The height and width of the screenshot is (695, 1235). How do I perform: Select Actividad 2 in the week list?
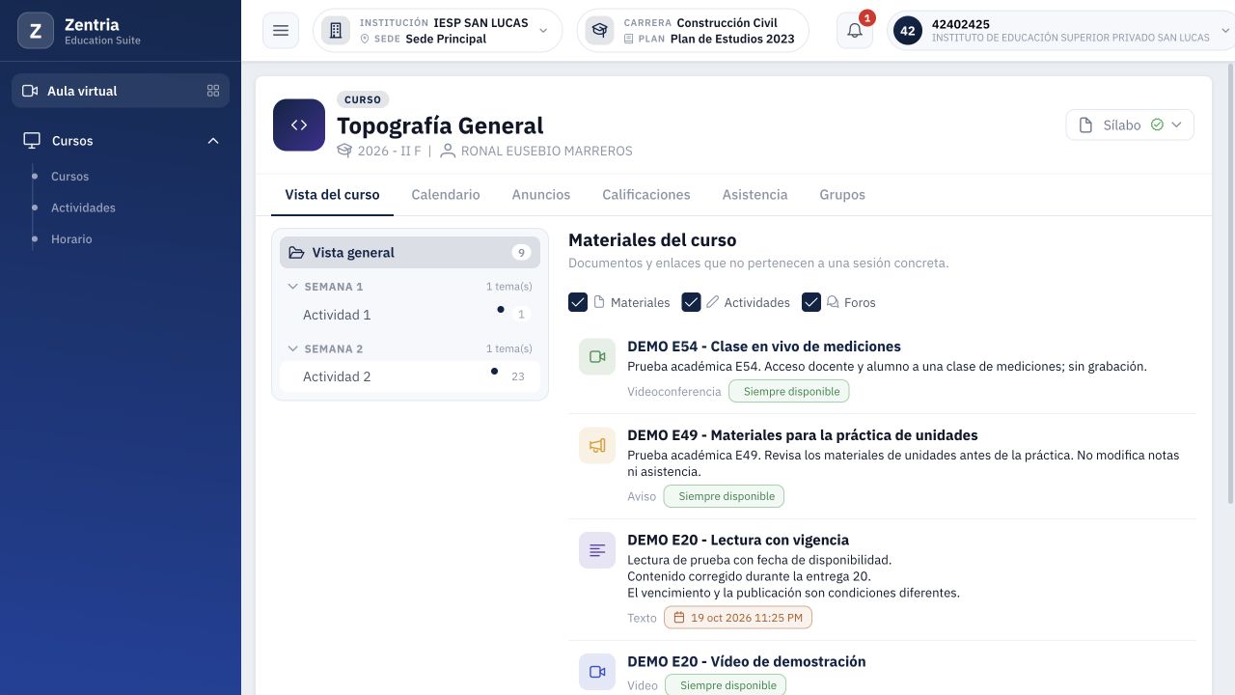(x=410, y=376)
